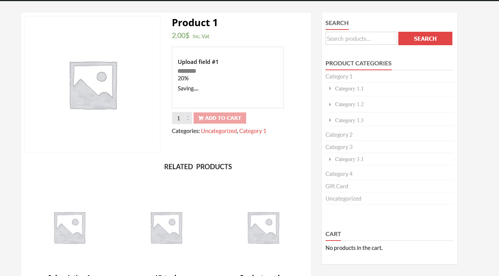Select Category 2 in the sidebar
The image size is (499, 276).
point(339,135)
